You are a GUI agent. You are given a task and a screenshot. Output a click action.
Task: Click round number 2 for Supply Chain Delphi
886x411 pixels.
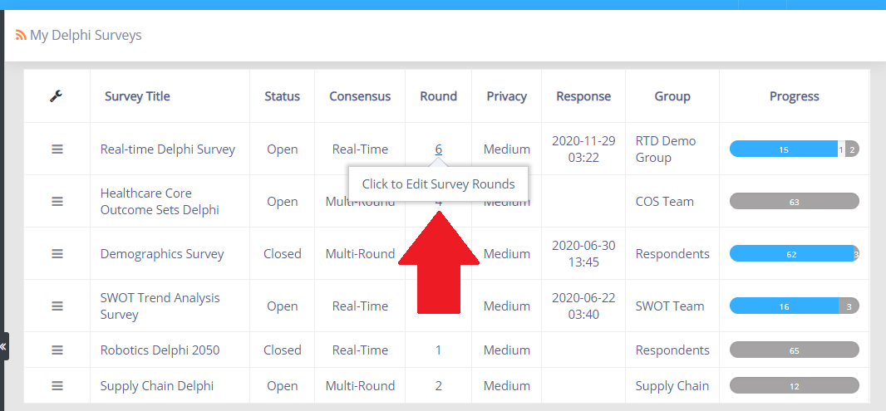[x=438, y=386]
